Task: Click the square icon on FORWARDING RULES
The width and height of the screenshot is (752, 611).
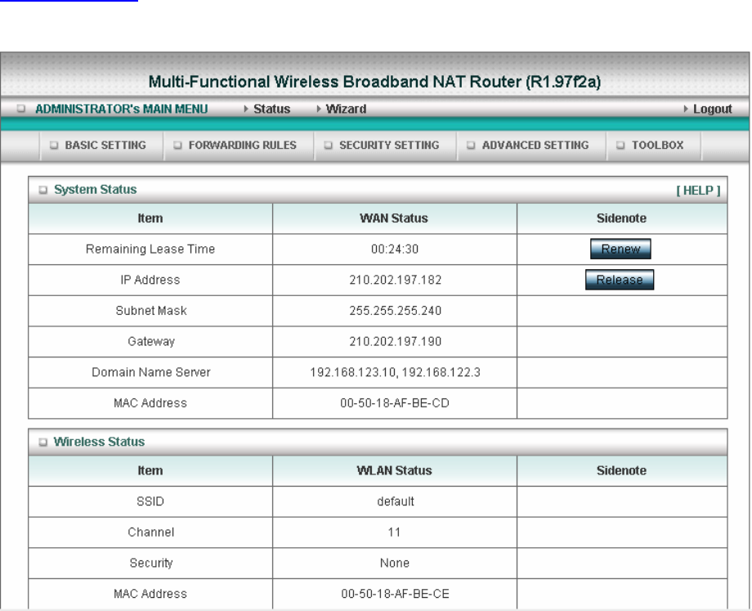Action: click(x=178, y=145)
